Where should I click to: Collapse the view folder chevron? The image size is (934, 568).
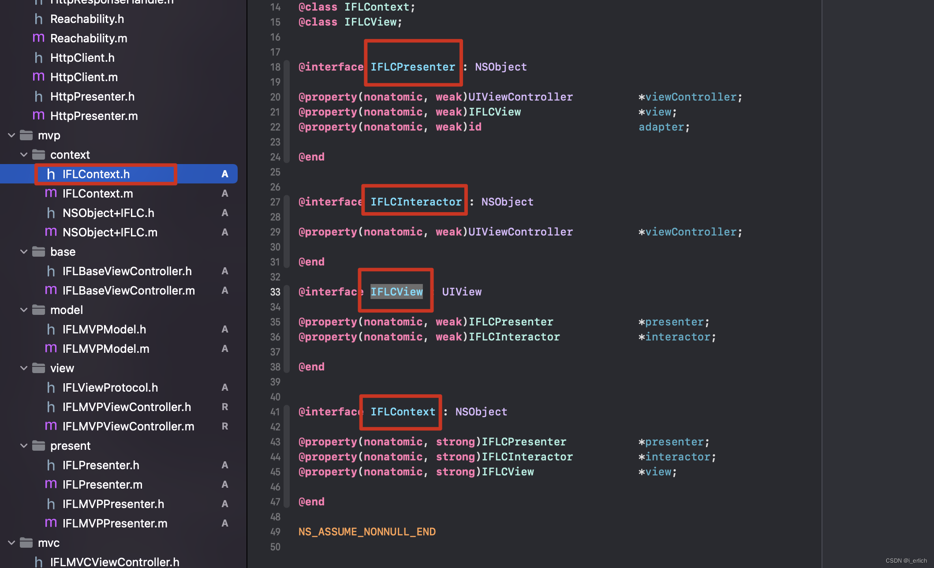click(x=24, y=368)
